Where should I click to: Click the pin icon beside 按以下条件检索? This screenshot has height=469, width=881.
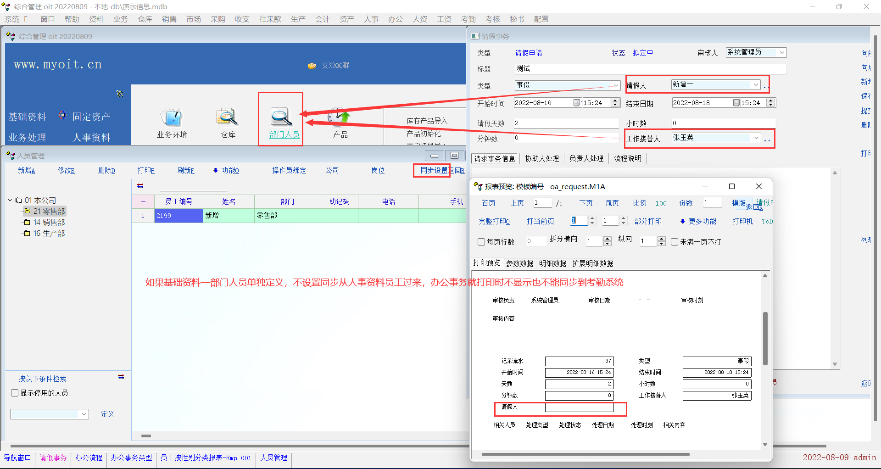121,377
